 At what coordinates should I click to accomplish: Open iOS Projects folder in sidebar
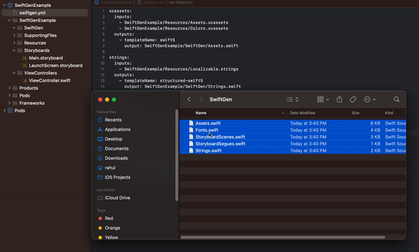[x=114, y=177]
